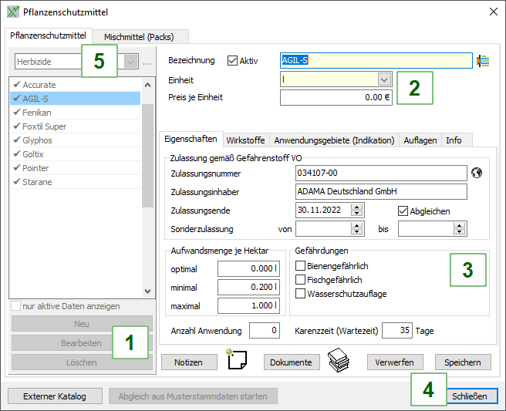This screenshot has width=506, height=411.
Task: Click the Externer Katalog button
Action: point(55,396)
